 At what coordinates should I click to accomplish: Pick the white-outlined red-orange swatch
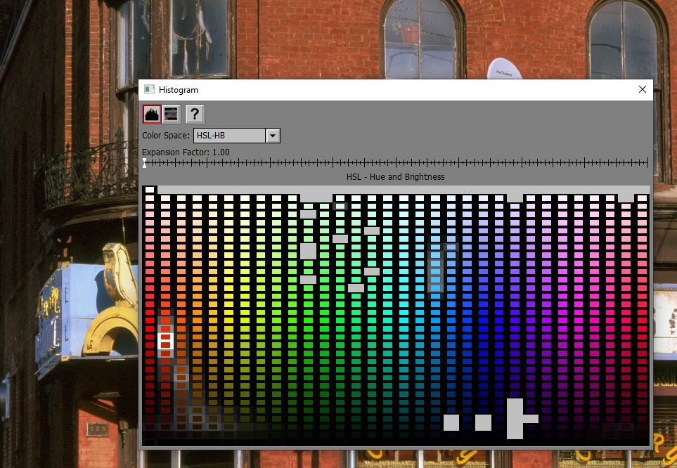[166, 341]
